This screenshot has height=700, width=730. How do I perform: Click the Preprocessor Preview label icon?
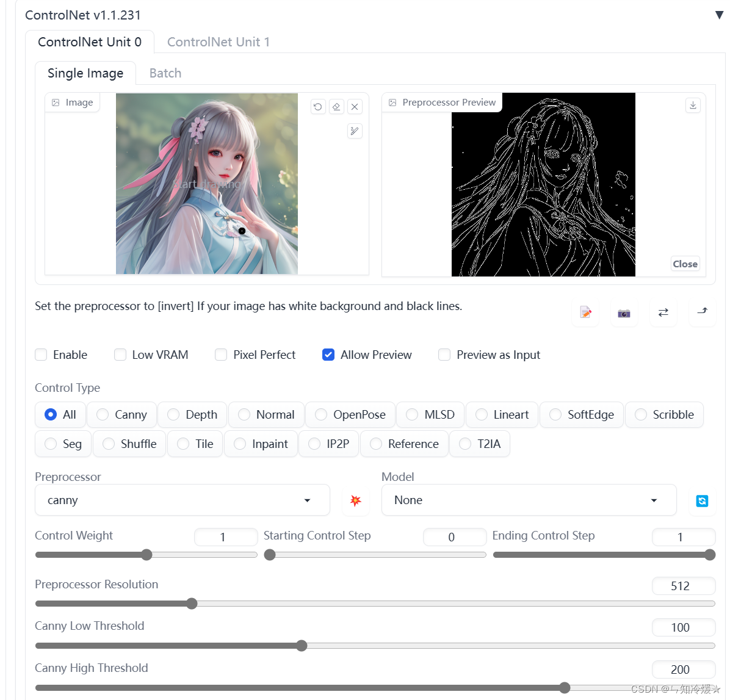pos(392,103)
